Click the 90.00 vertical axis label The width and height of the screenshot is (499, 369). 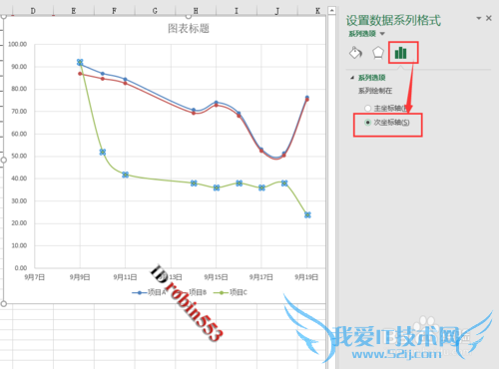click(x=19, y=67)
